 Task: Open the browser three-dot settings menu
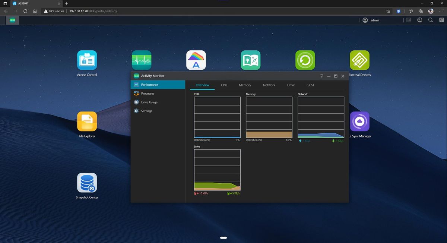click(441, 11)
